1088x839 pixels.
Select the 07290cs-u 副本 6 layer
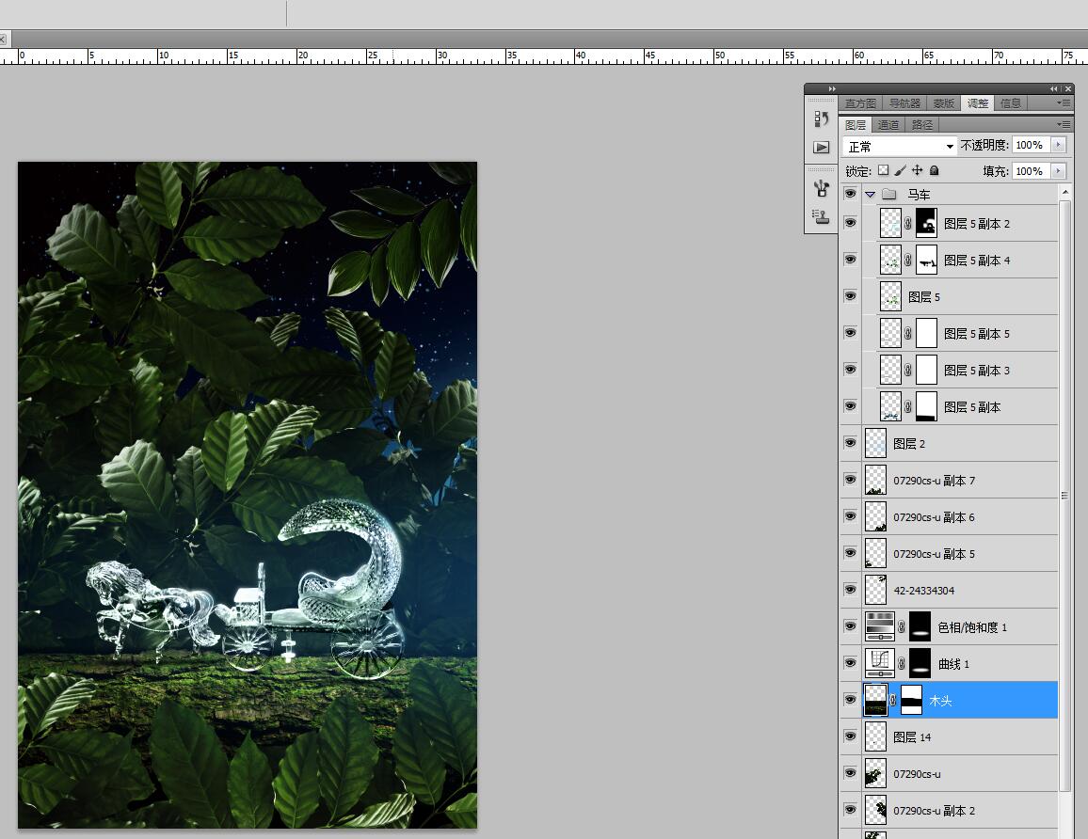(x=948, y=516)
